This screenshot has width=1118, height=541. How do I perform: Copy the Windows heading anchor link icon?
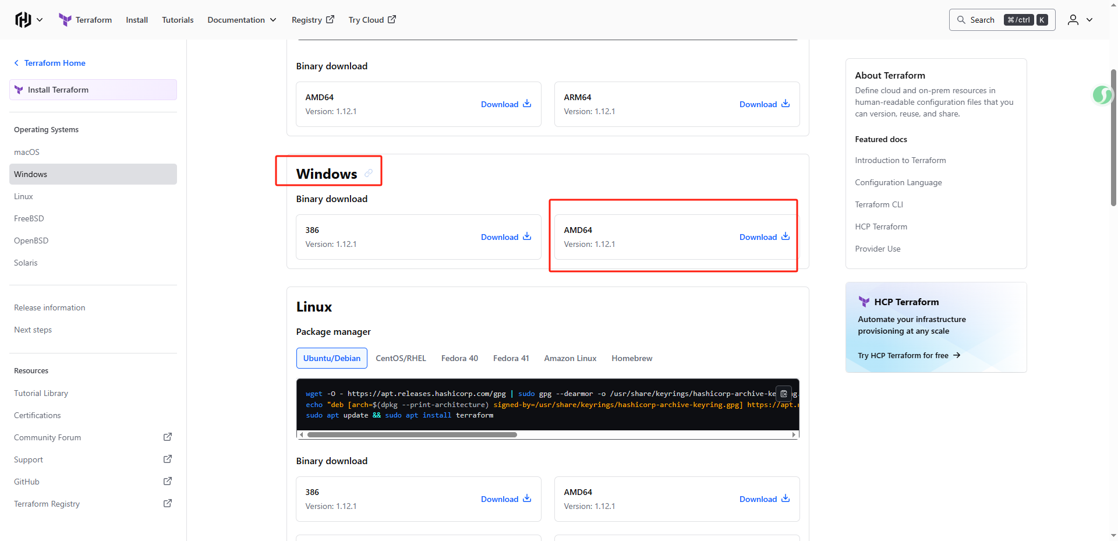(x=369, y=173)
